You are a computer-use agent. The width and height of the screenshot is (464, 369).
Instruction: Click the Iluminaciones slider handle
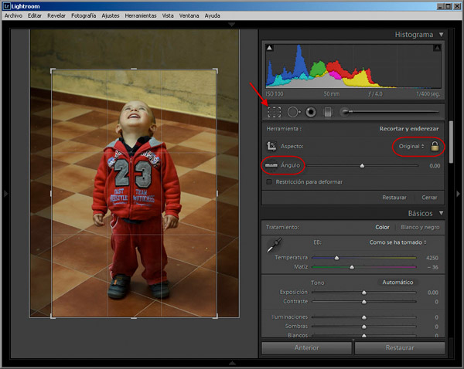(x=364, y=317)
